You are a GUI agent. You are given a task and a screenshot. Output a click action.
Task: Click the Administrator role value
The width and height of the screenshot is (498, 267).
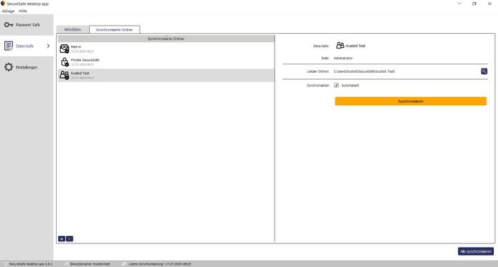pos(343,58)
